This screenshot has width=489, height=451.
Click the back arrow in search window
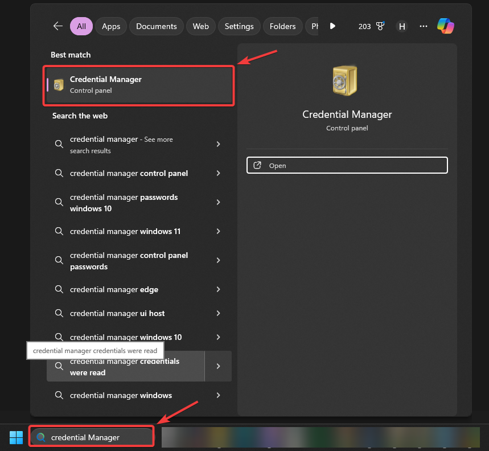pos(57,26)
